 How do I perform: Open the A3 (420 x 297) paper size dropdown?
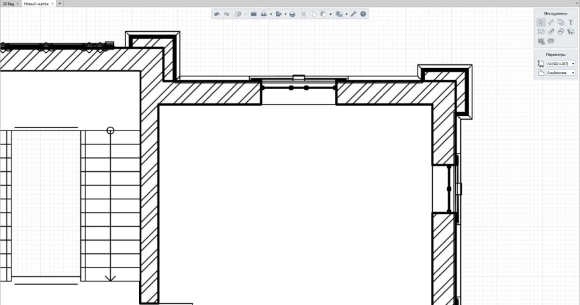pyautogui.click(x=560, y=64)
